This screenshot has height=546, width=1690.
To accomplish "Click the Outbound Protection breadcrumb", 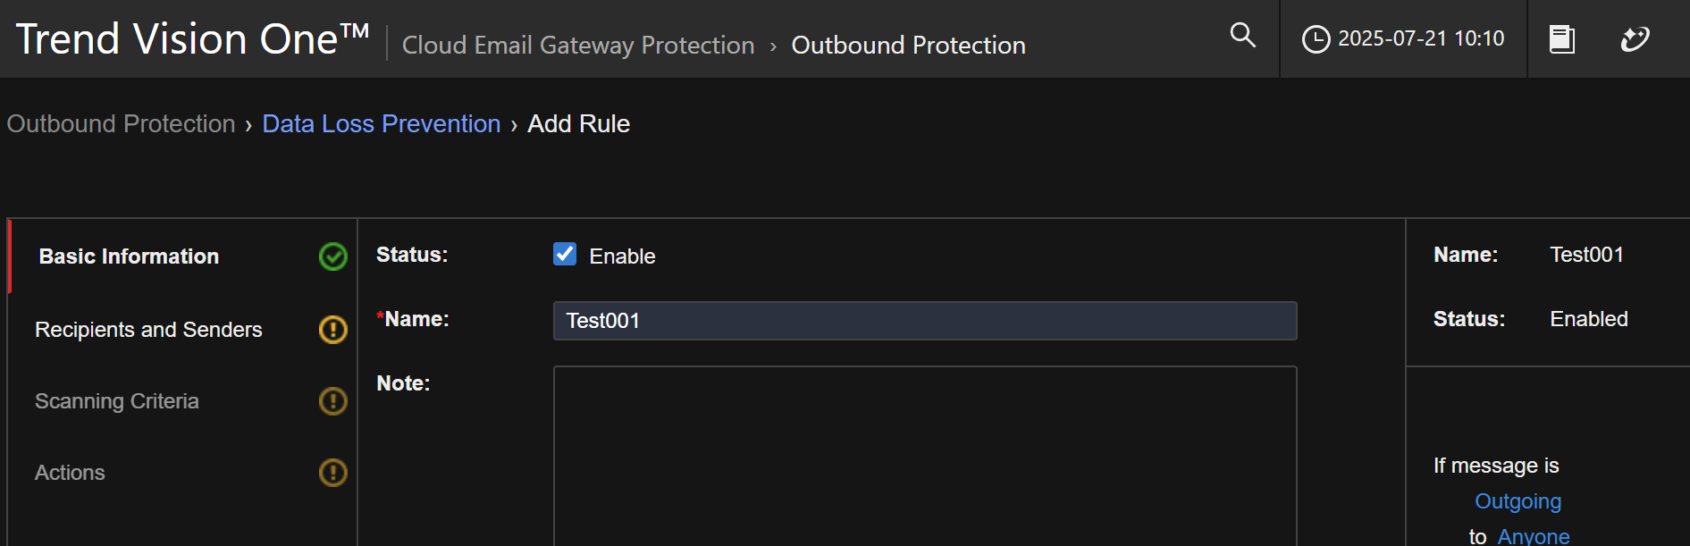I will click(121, 124).
